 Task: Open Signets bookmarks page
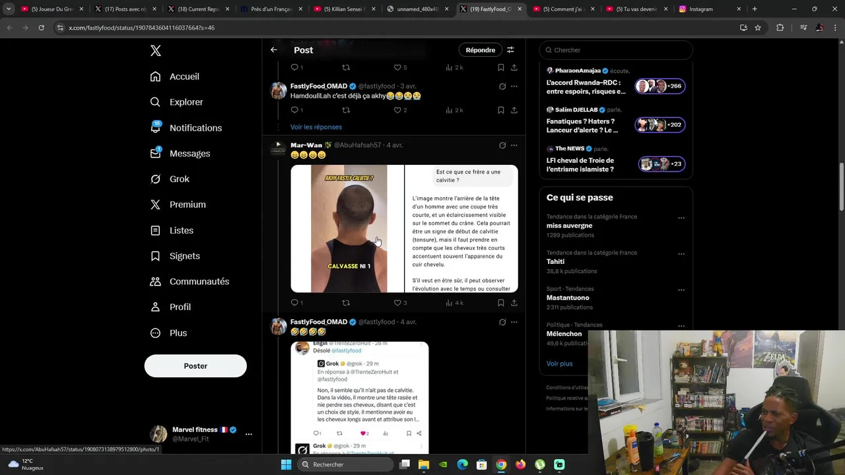(x=175, y=256)
